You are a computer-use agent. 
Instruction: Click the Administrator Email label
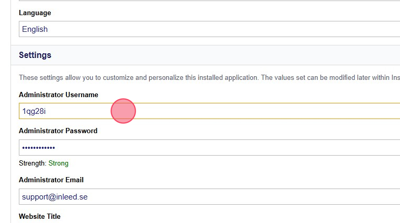pos(51,180)
